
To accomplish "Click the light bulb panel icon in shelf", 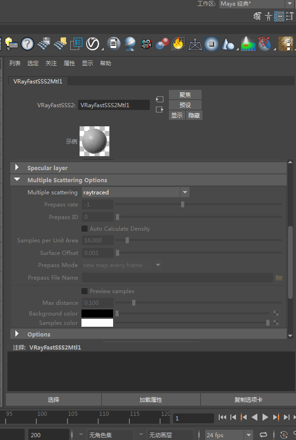I will pyautogui.click(x=11, y=44).
